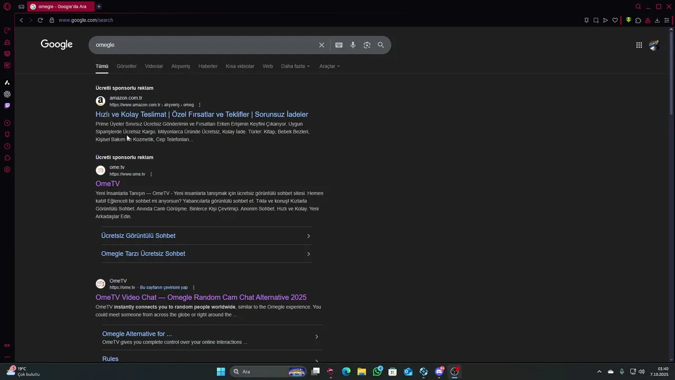
Task: Open the OmeTV sponsored link
Action: [x=108, y=184]
